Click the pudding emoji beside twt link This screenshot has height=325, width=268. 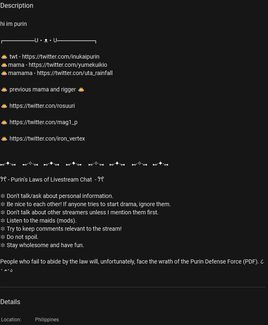pos(4,57)
